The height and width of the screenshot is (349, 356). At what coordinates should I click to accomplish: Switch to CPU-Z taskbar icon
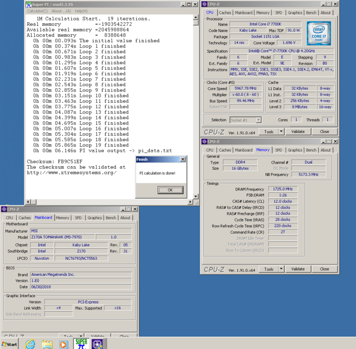97,344
